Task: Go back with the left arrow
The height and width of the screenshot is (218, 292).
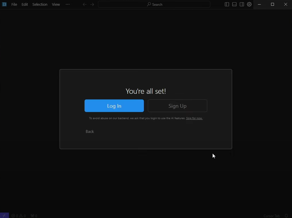Action: coord(85,5)
